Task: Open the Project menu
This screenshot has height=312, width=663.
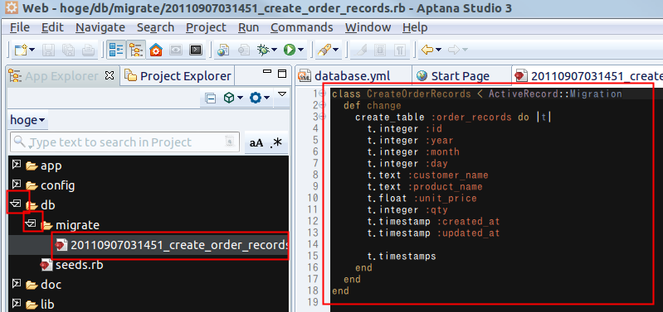Action: (206, 27)
